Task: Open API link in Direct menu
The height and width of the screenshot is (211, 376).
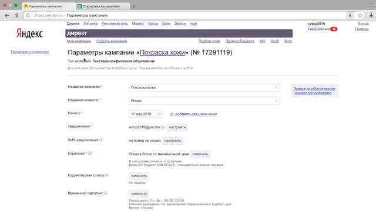Action: tap(263, 41)
